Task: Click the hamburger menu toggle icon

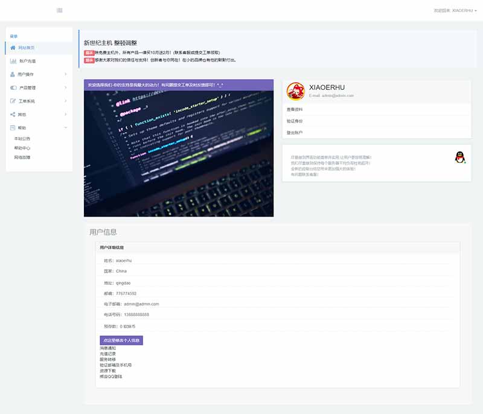Action: (59, 10)
